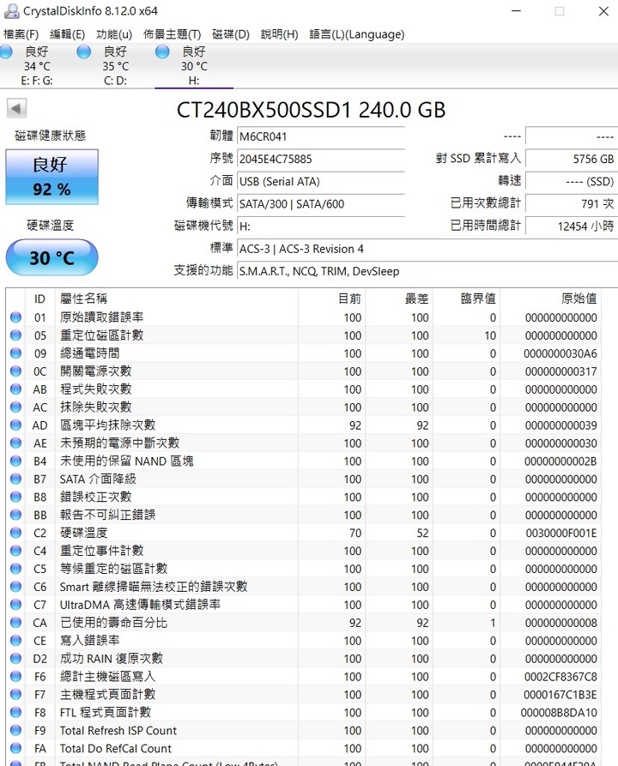Click raw value 0030000F001E of 硬碟溫度
618x766 pixels.
click(561, 533)
